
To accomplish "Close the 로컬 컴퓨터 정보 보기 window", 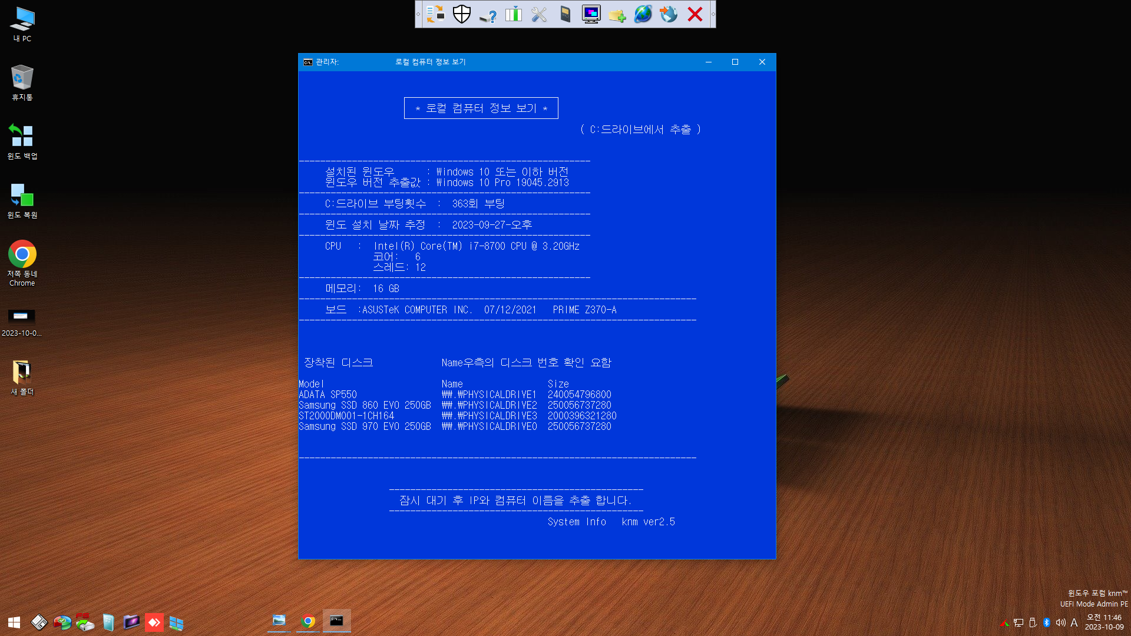I will [x=762, y=62].
